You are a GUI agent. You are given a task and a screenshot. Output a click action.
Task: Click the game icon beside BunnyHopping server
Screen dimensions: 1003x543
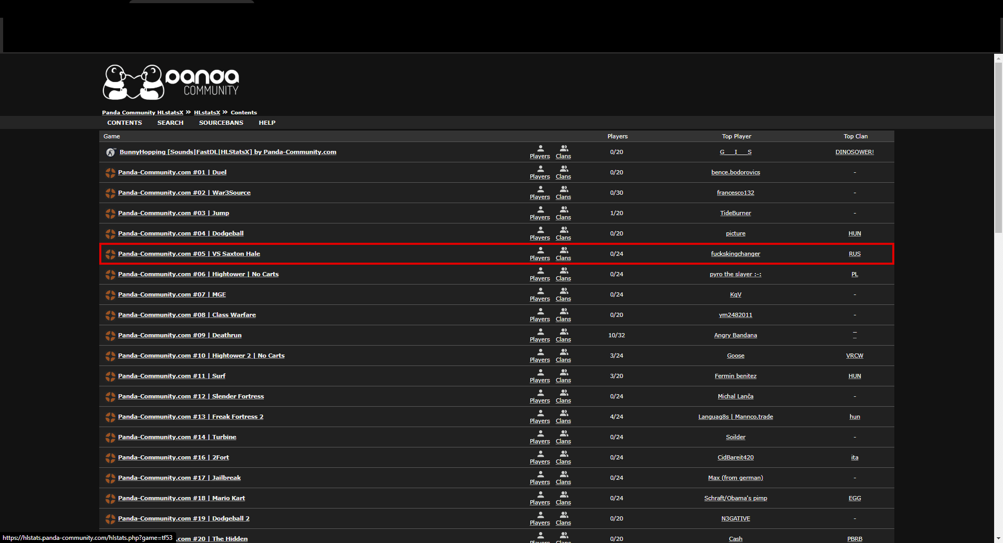111,152
